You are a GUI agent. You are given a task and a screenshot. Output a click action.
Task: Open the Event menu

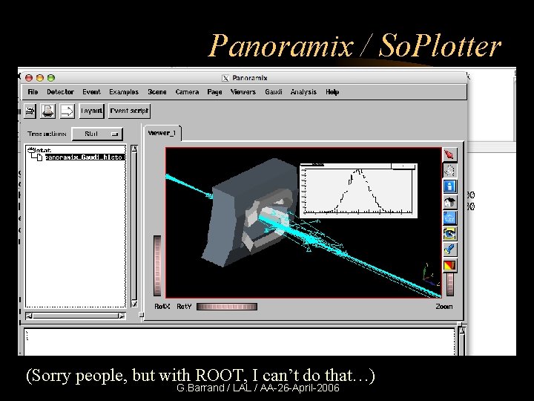(x=91, y=92)
